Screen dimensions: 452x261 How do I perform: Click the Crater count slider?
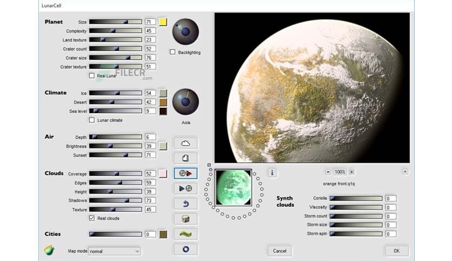(116, 49)
